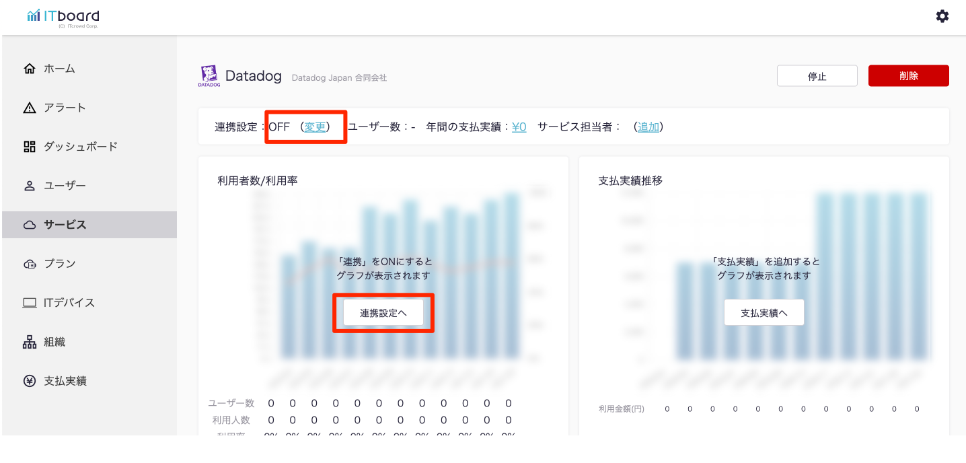This screenshot has width=966, height=463.
Task: Click the home icon in sidebar
Action: [29, 69]
